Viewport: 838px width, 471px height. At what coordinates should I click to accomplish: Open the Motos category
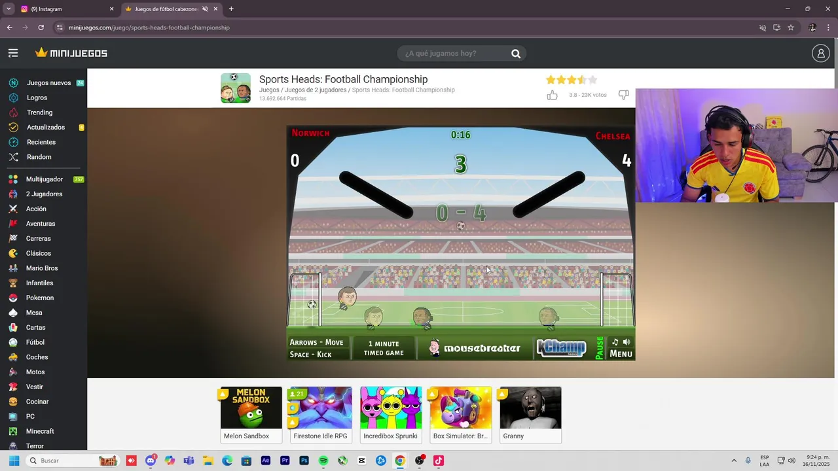pos(35,372)
